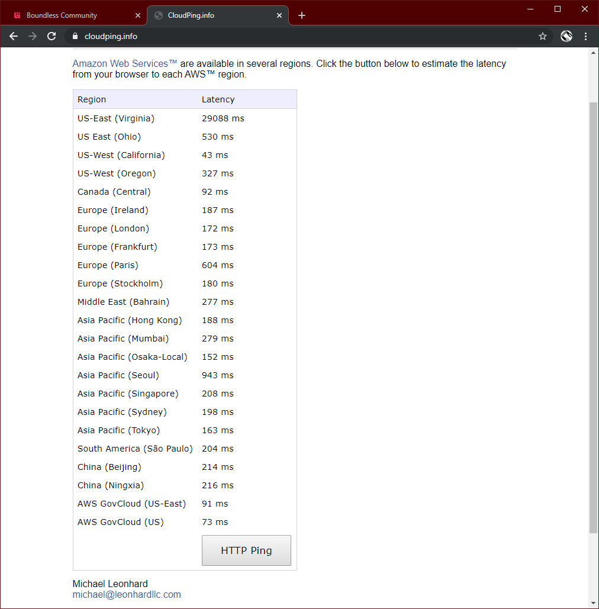Image resolution: width=599 pixels, height=609 pixels.
Task: Select the CloudPing.info tab
Action: [207, 15]
